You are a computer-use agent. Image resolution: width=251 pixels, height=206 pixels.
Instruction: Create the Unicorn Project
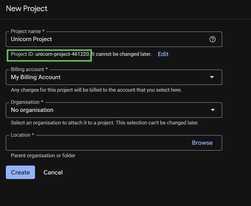(x=20, y=172)
